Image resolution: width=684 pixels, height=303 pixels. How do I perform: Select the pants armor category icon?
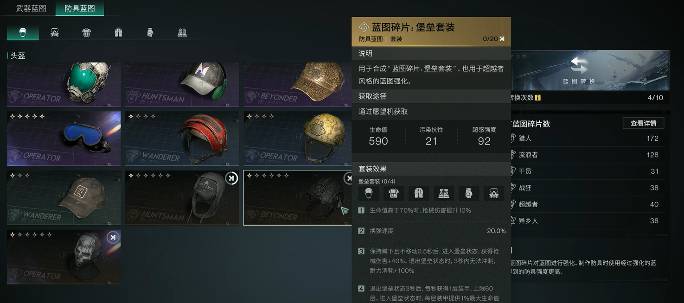118,32
